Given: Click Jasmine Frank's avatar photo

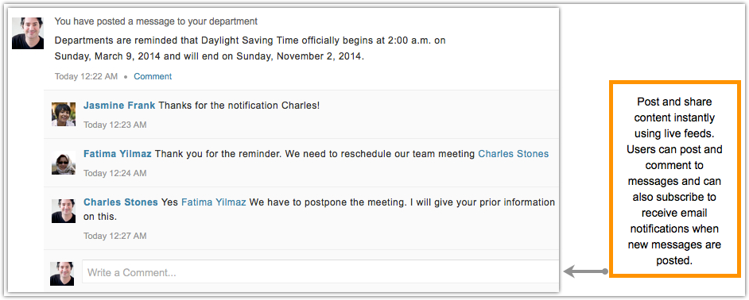Looking at the screenshot, I should (64, 114).
